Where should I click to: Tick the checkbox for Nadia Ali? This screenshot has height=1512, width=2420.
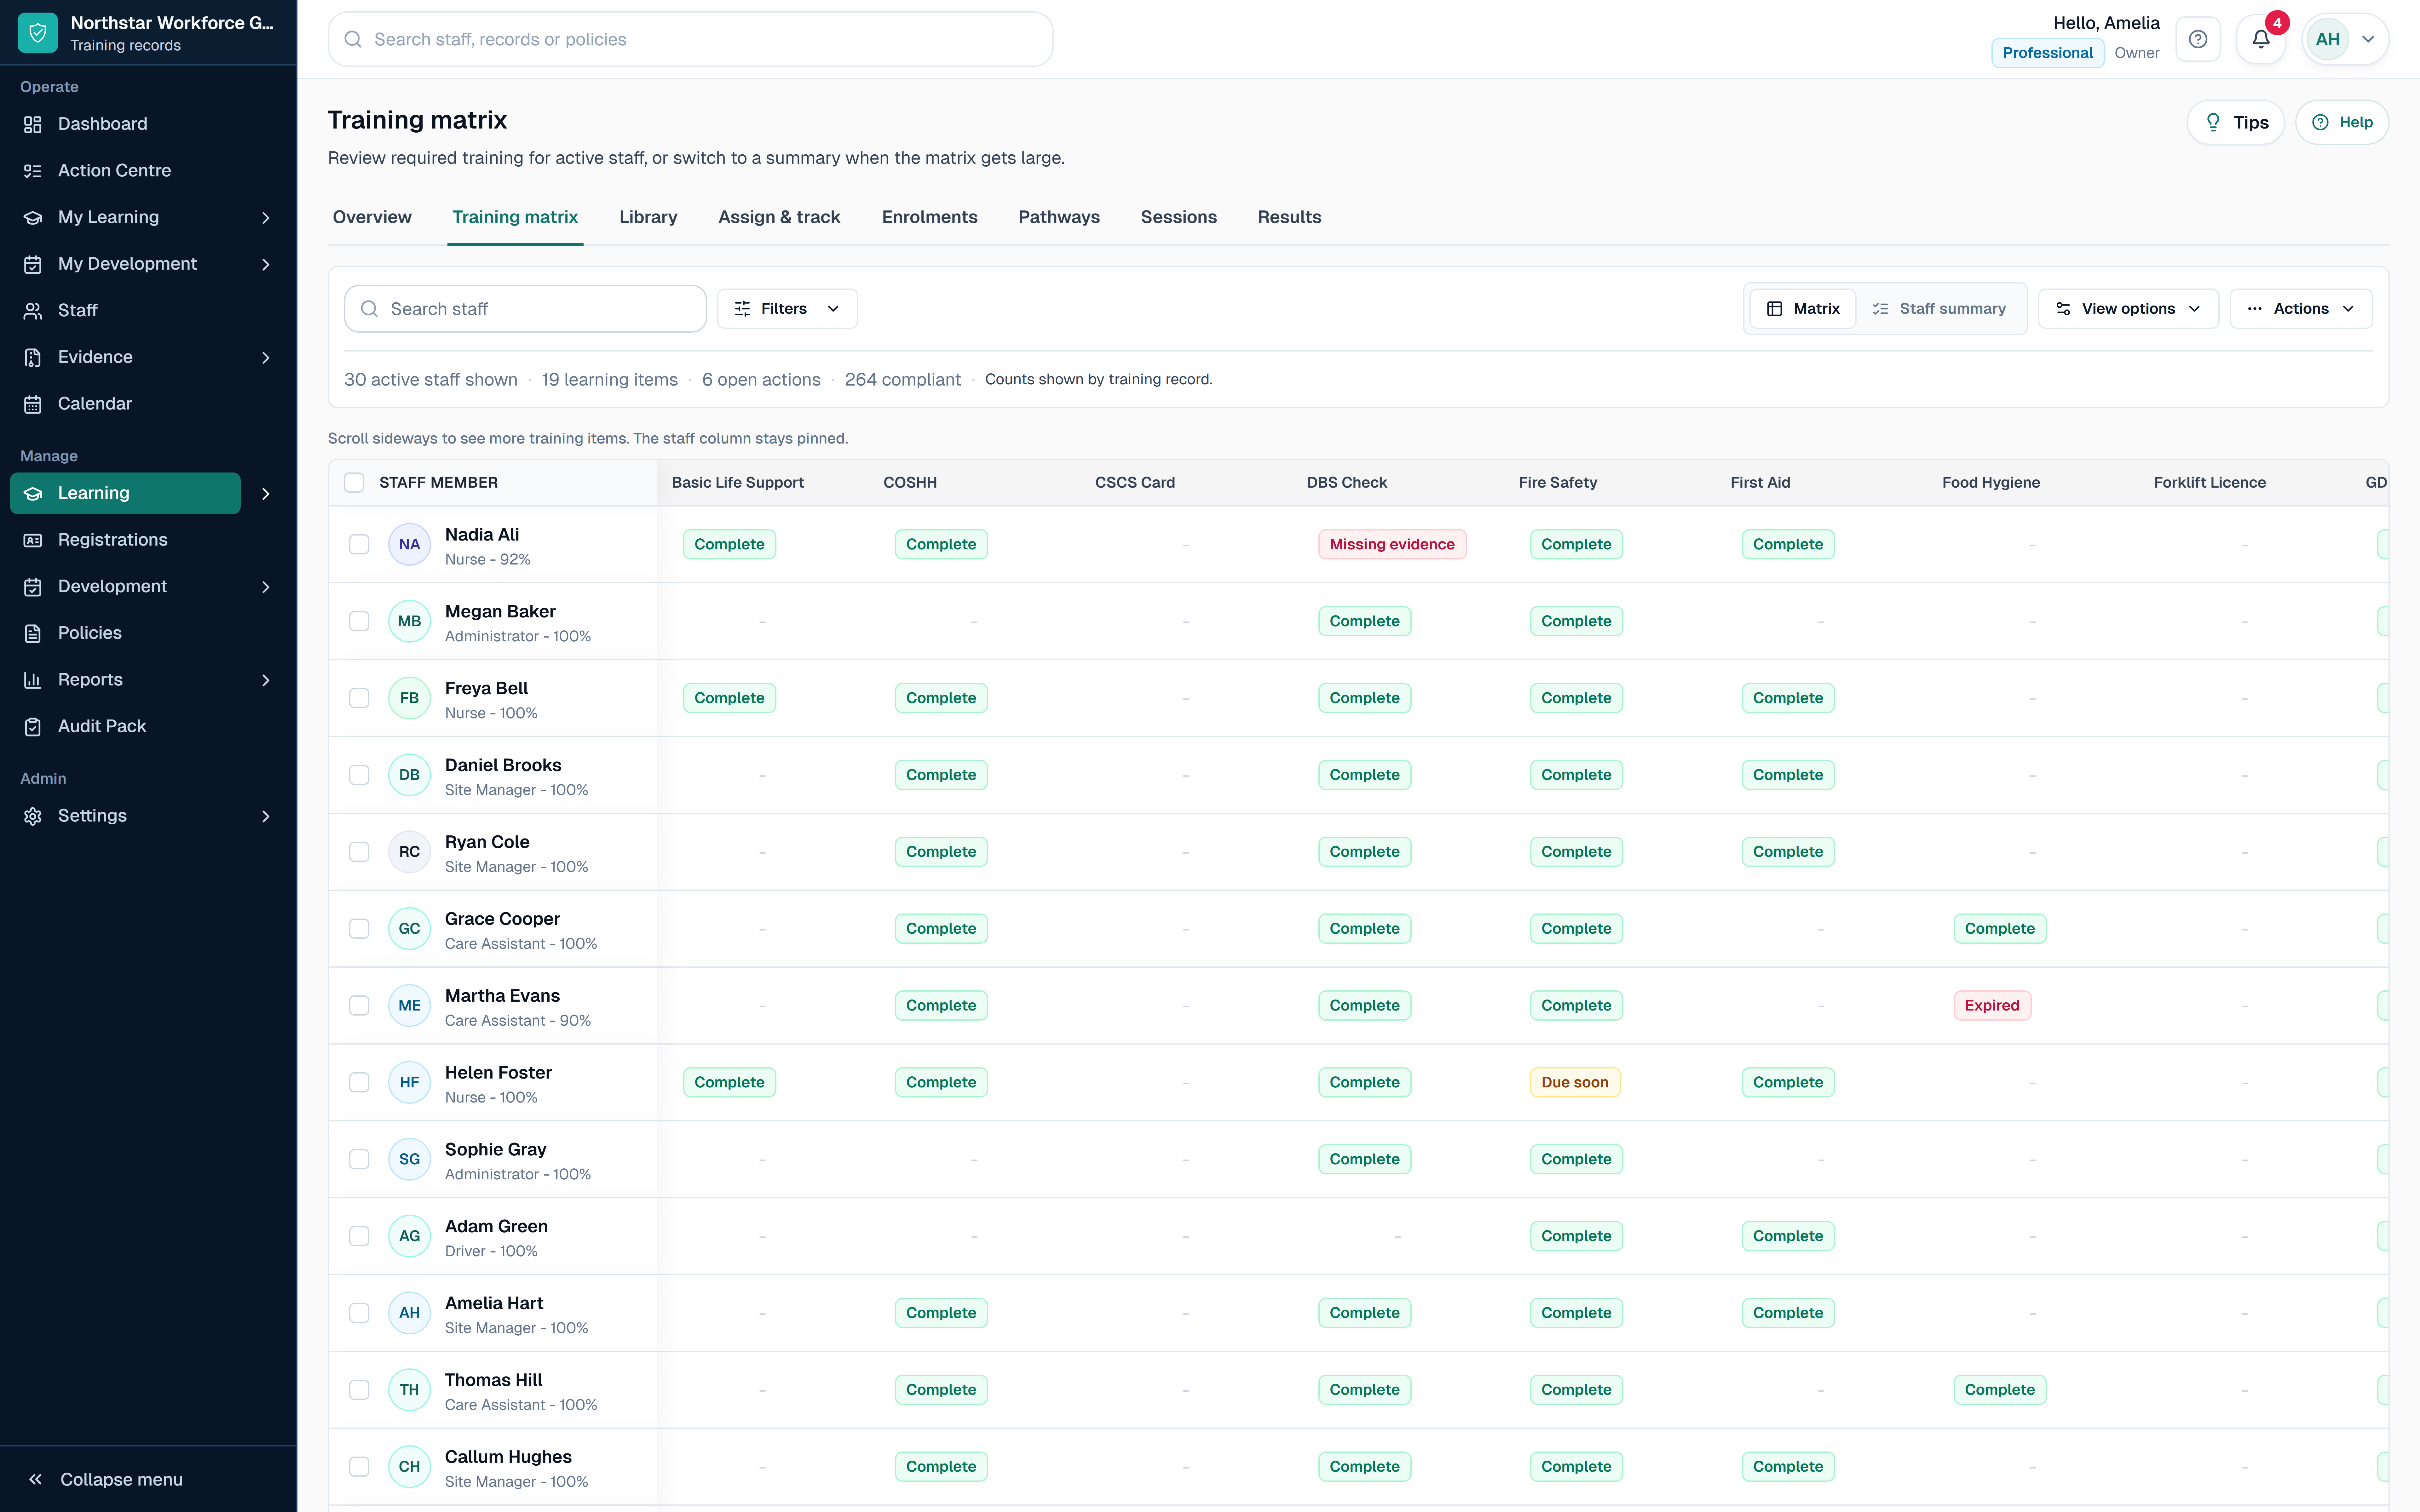(x=359, y=545)
